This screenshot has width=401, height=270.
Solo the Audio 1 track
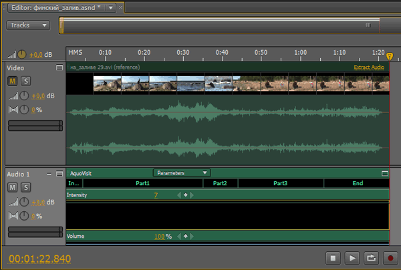pyautogui.click(x=26, y=187)
